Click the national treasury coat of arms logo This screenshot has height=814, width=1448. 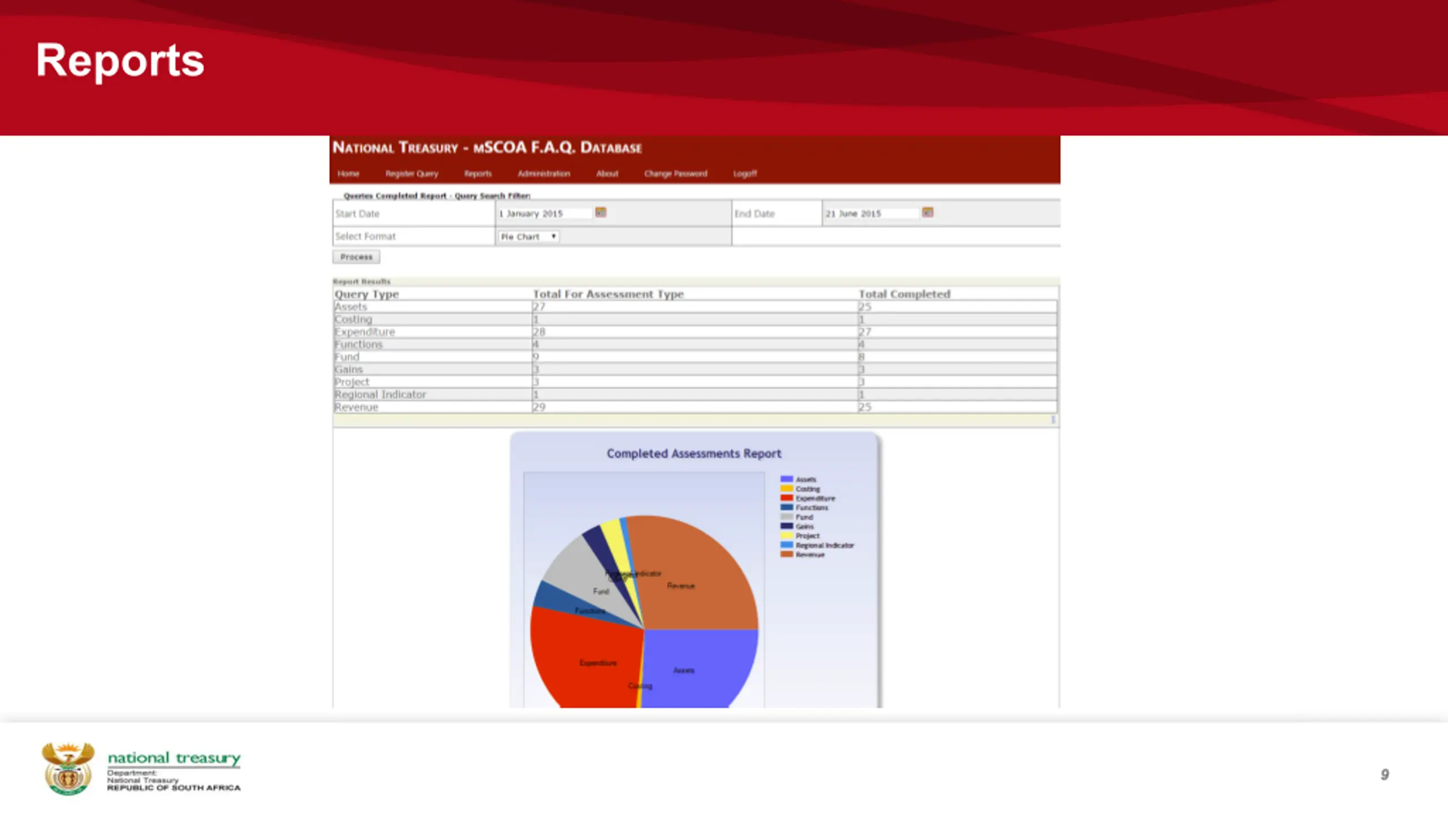[68, 769]
